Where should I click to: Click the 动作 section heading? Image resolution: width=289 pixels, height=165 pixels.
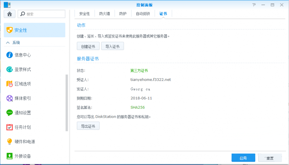tap(81, 25)
